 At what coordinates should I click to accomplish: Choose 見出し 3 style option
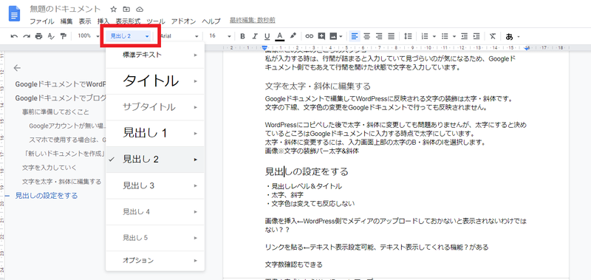(x=155, y=185)
